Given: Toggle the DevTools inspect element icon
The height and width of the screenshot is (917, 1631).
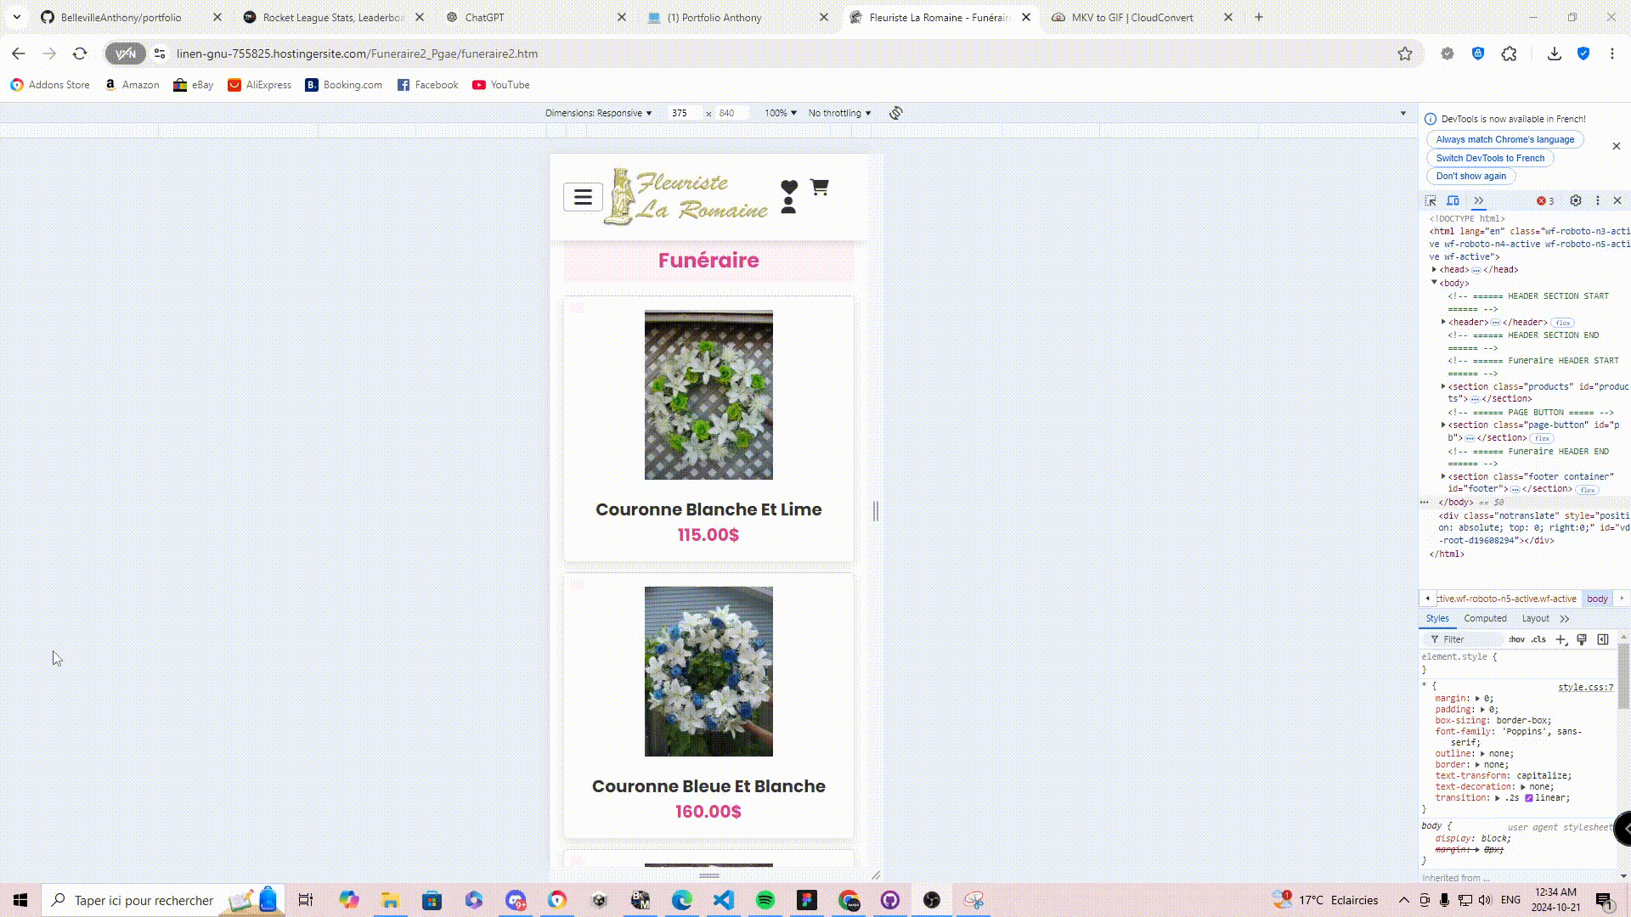Looking at the screenshot, I should [1431, 200].
